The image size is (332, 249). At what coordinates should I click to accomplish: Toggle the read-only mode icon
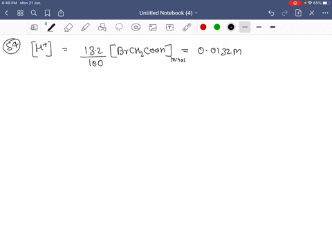click(34, 28)
